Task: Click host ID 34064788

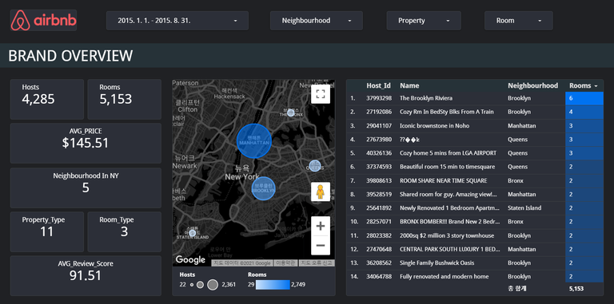Action: point(379,276)
